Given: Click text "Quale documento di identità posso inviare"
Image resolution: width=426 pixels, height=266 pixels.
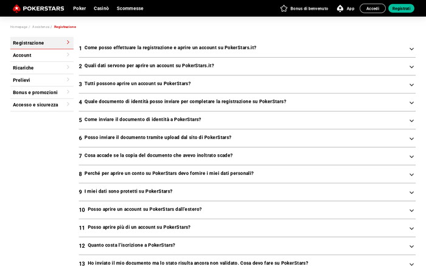Looking at the screenshot, I should pyautogui.click(x=132, y=101).
